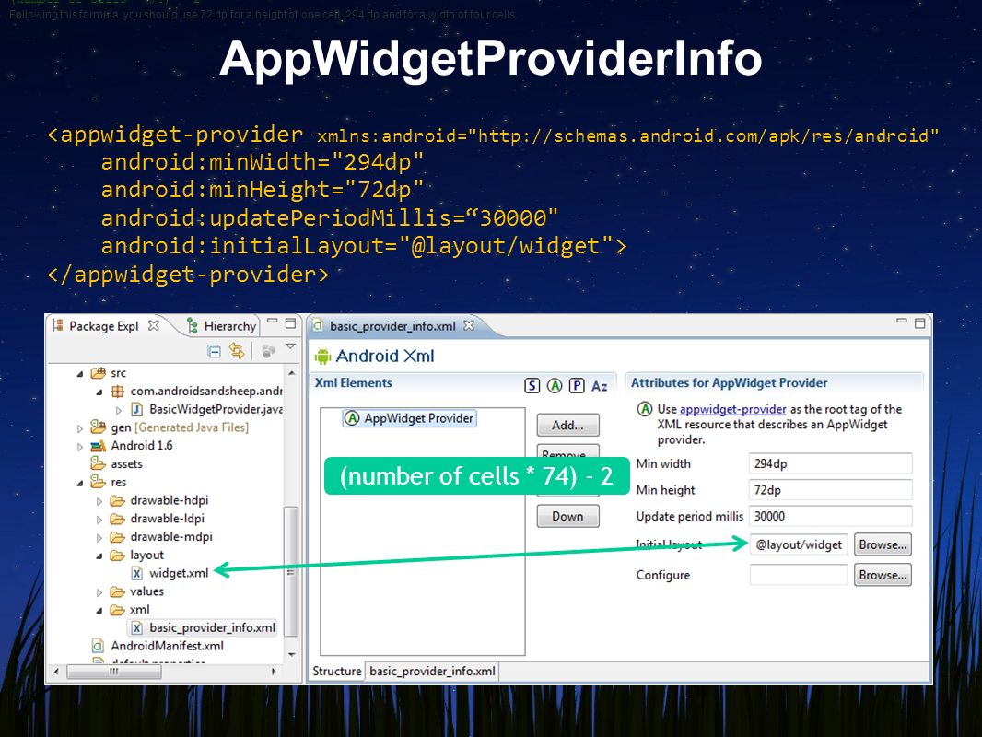Screen dimensions: 982x737
Task: Select the basic_provider_info.xml editor tab
Action: (x=392, y=326)
